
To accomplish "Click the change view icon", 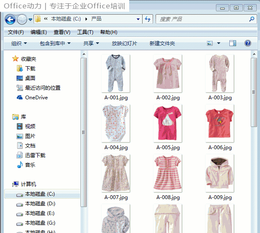I will (210, 43).
